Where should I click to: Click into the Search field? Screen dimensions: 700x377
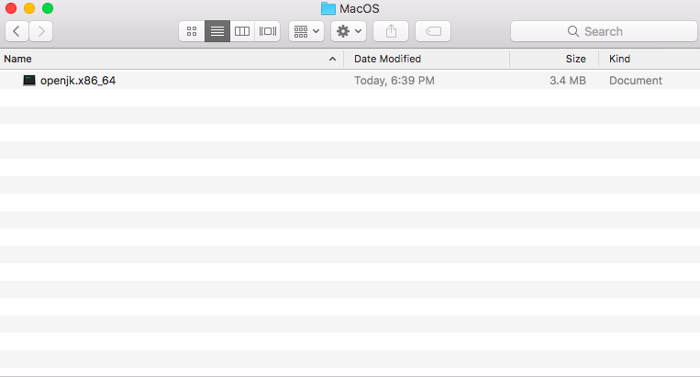click(604, 31)
